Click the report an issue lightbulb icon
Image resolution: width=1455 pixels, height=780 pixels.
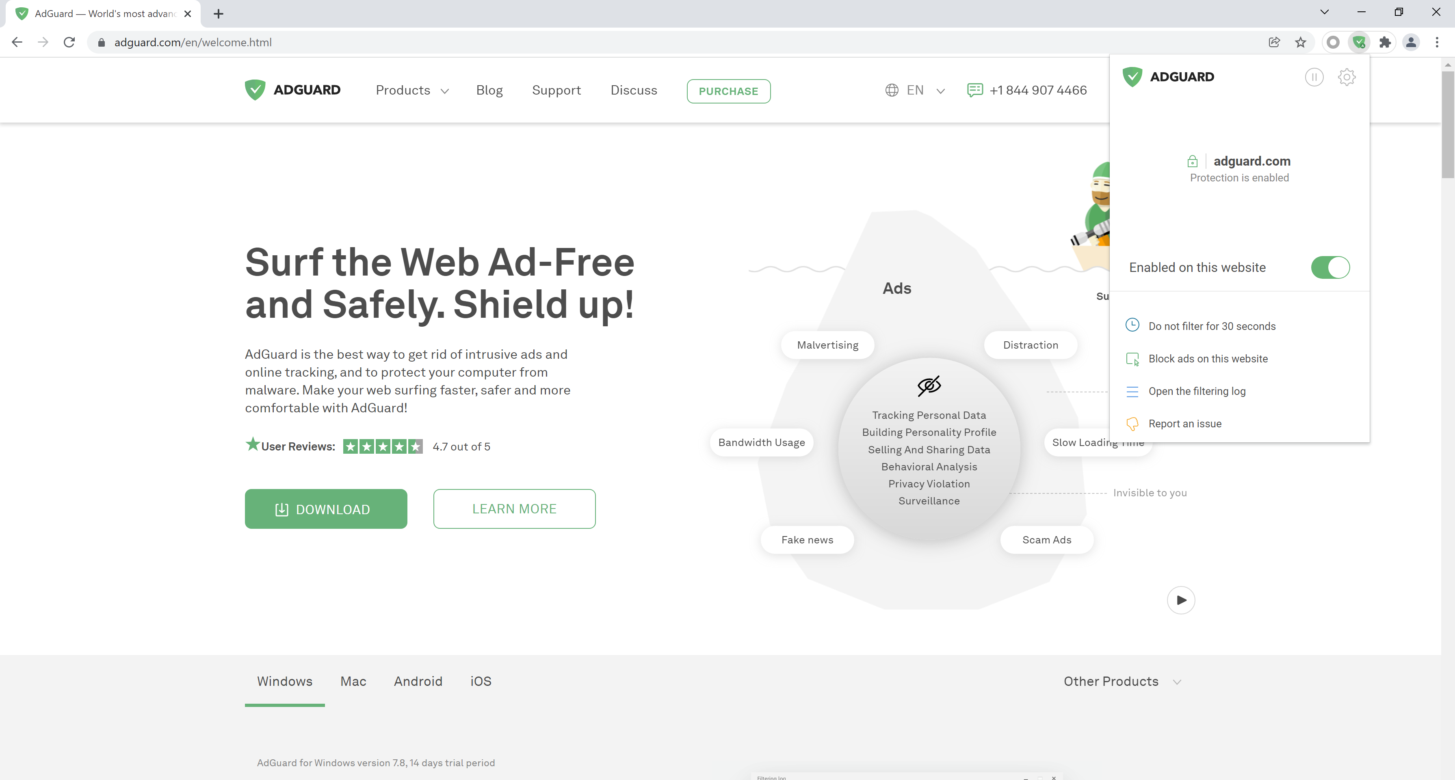[1132, 423]
